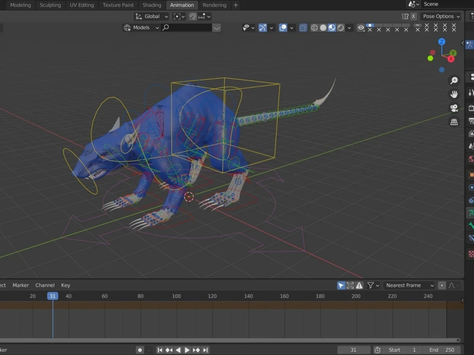Image resolution: width=474 pixels, height=355 pixels.
Task: Open the Marker menu in the timeline
Action: (20, 285)
